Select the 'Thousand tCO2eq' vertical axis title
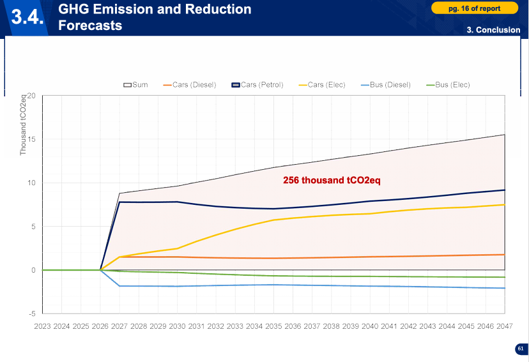Viewport: 529px width, 362px height. [24, 125]
